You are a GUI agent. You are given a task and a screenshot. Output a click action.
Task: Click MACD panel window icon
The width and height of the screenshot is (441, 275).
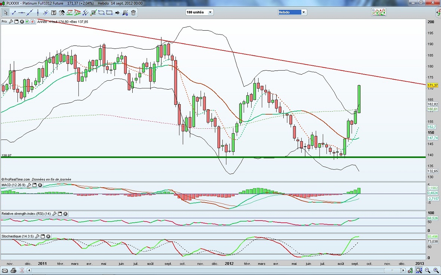[x=35, y=185]
